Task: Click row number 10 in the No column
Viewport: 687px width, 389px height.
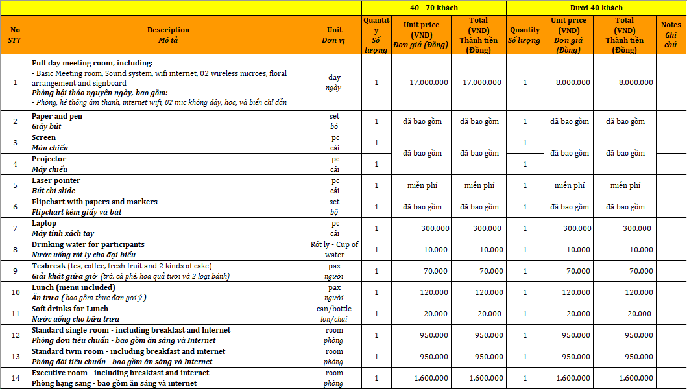Action: (16, 292)
